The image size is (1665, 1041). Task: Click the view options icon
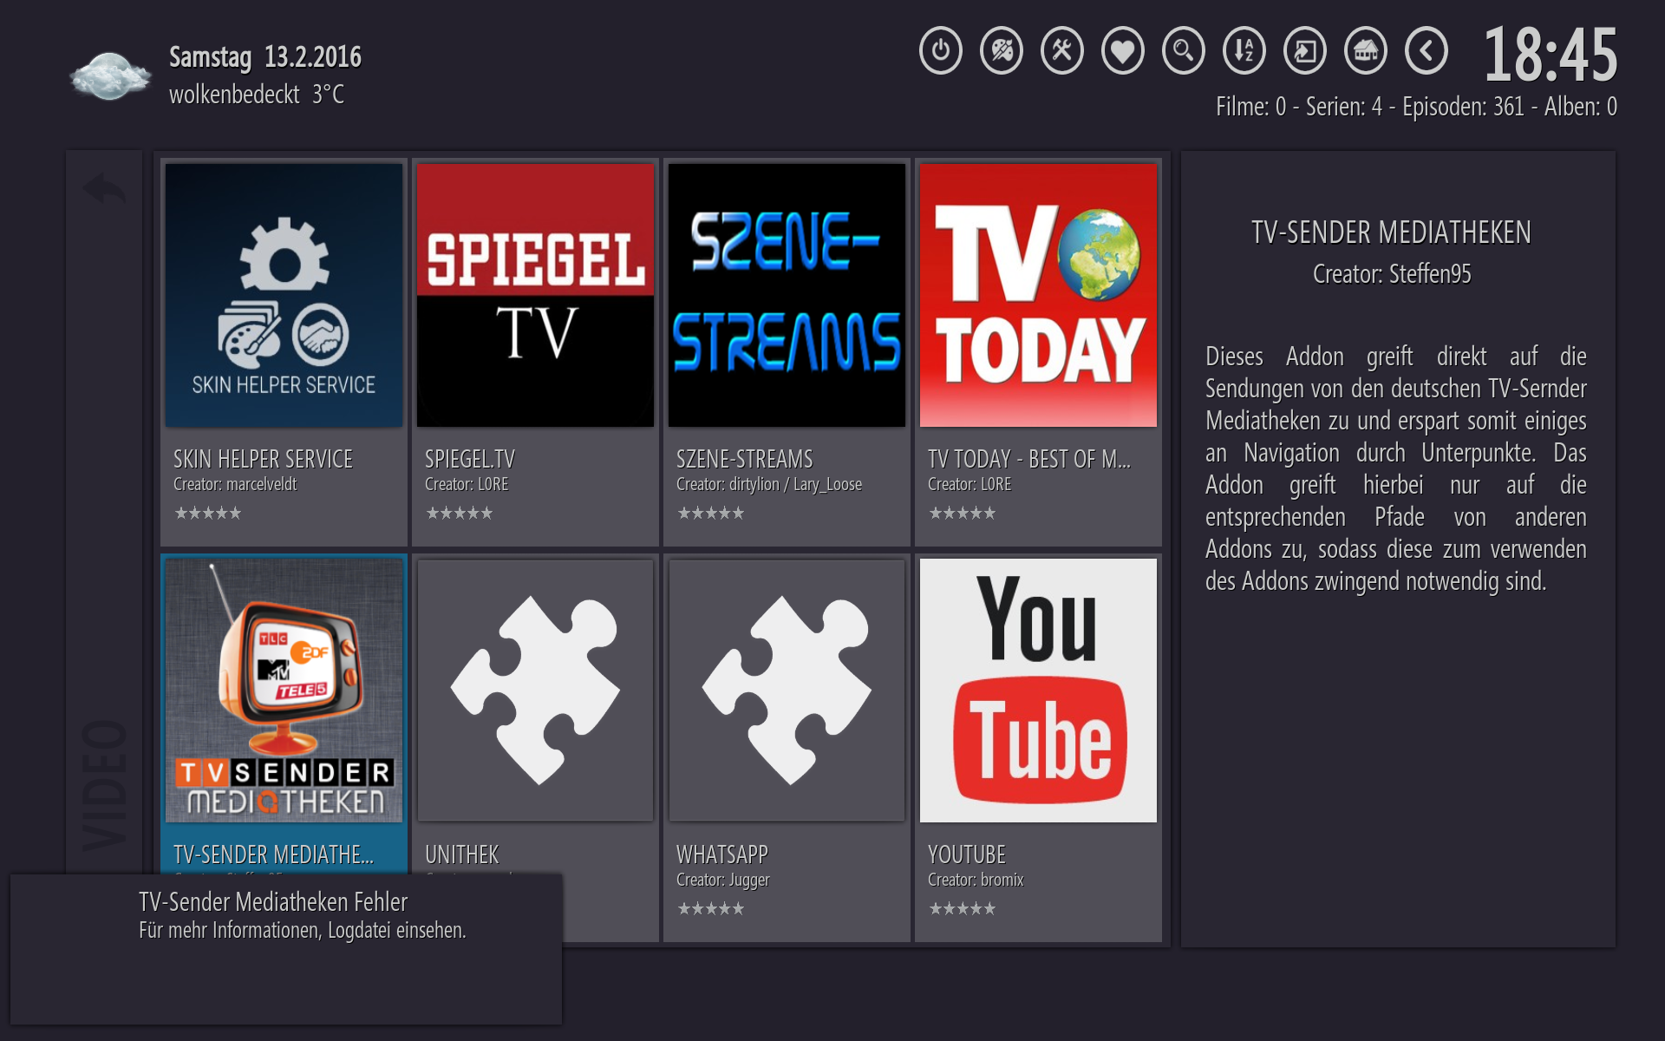(x=1305, y=51)
